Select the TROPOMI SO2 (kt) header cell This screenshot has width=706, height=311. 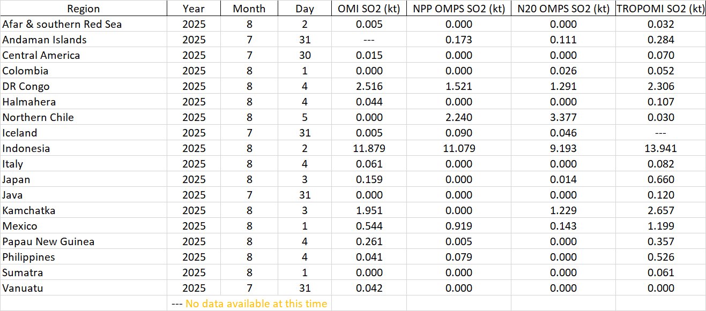(660, 9)
